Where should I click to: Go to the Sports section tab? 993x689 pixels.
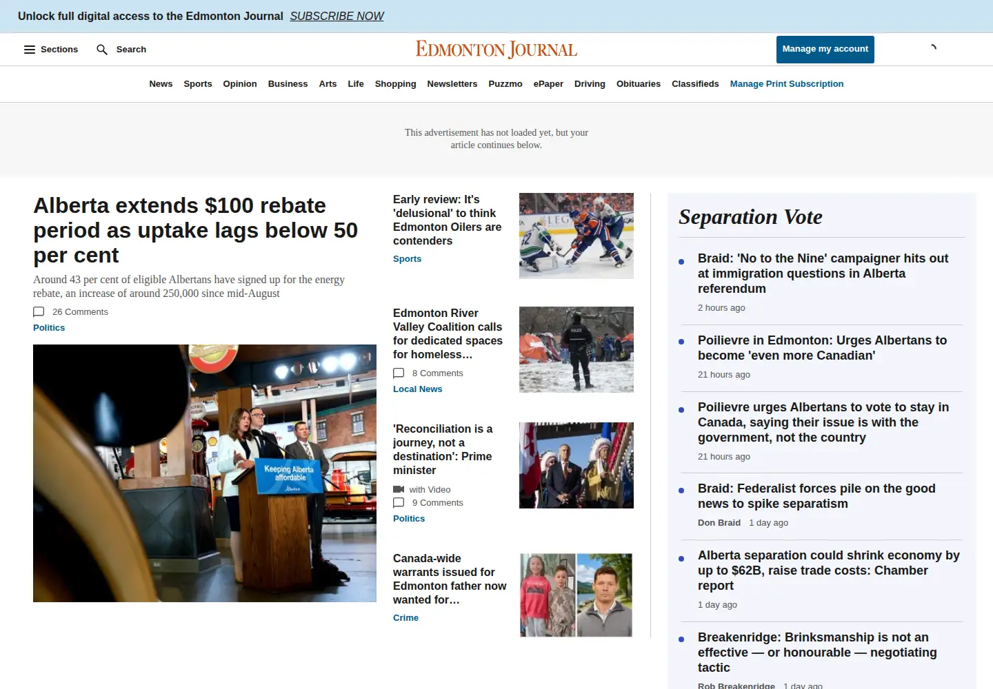(x=198, y=84)
